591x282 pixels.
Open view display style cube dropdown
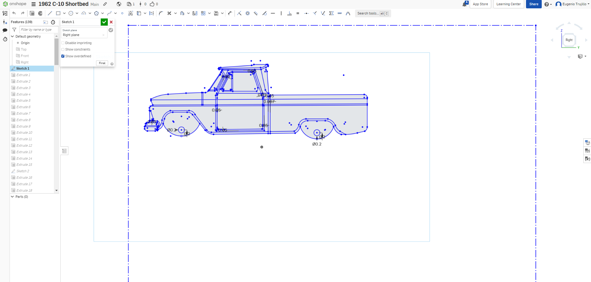[582, 56]
